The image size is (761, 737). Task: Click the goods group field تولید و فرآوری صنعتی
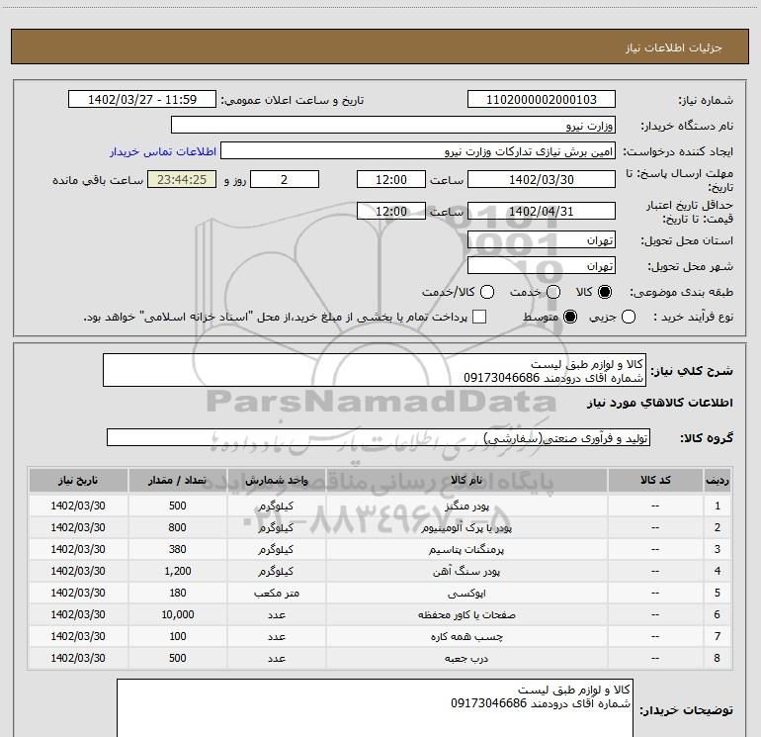pos(379,437)
